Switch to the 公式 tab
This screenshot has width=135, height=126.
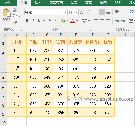74,2
